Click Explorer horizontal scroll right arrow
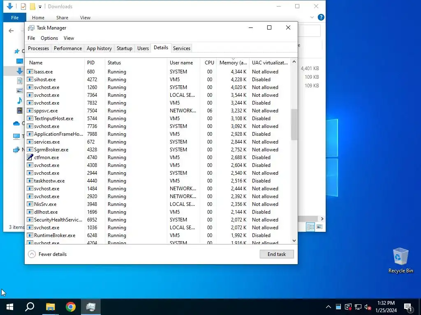The width and height of the screenshot is (421, 315). pos(322,219)
